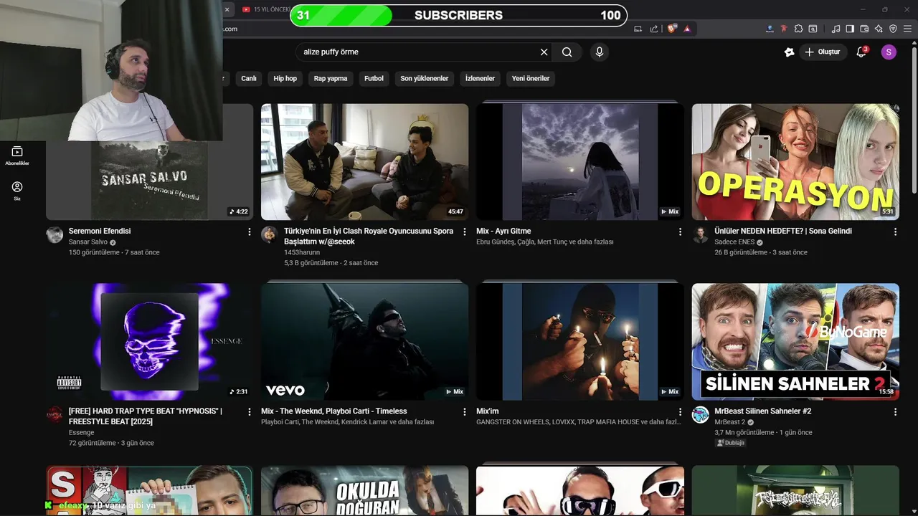Open options menu for HYPNOSIS beat video
918x516 pixels.
(250, 412)
